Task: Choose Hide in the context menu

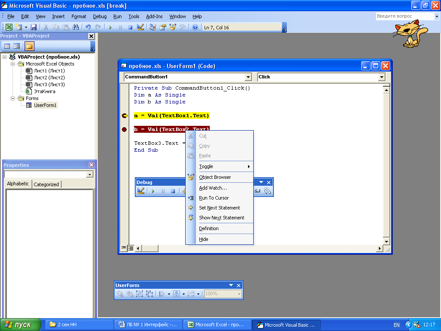Action: 219,239
